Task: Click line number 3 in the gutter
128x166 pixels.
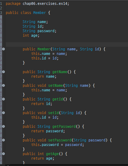Action: [1, 13]
